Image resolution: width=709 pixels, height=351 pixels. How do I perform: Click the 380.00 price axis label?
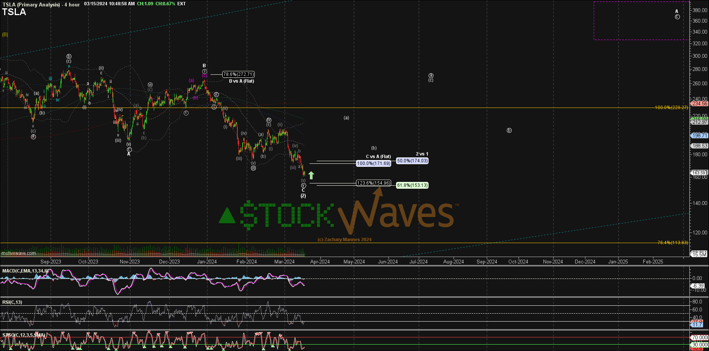click(x=700, y=11)
